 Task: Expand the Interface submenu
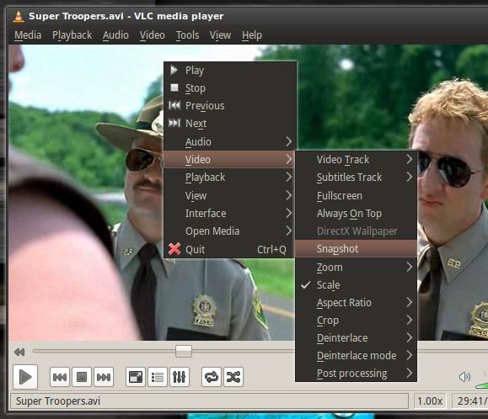229,214
